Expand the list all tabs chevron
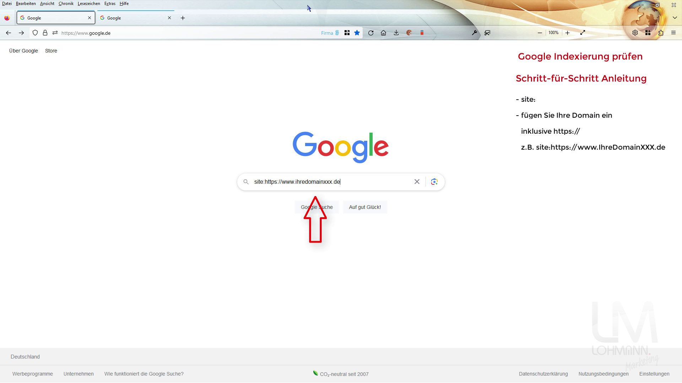Image resolution: width=682 pixels, height=383 pixels. [x=675, y=18]
